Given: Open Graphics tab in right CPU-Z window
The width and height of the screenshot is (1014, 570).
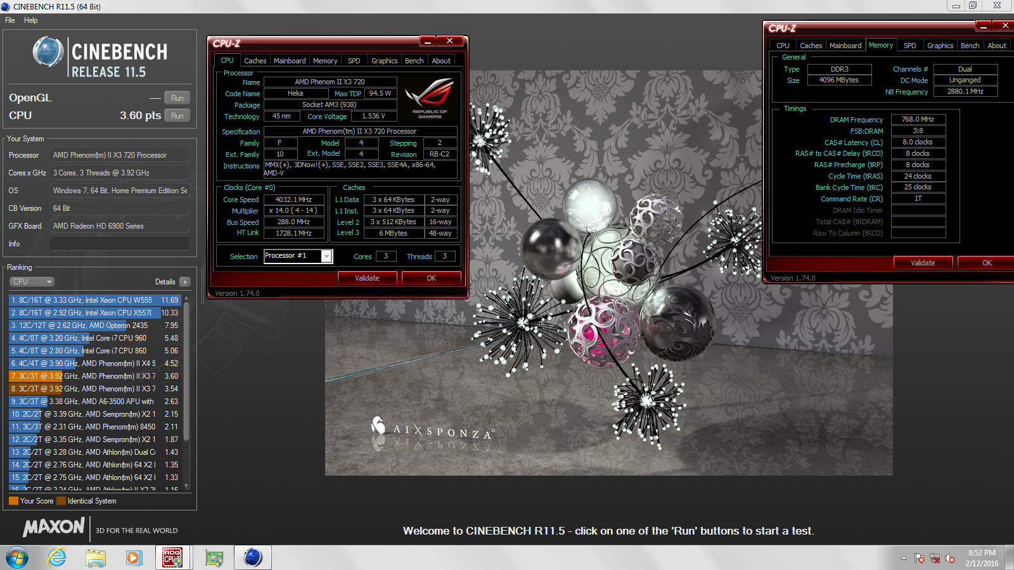Looking at the screenshot, I should (940, 46).
